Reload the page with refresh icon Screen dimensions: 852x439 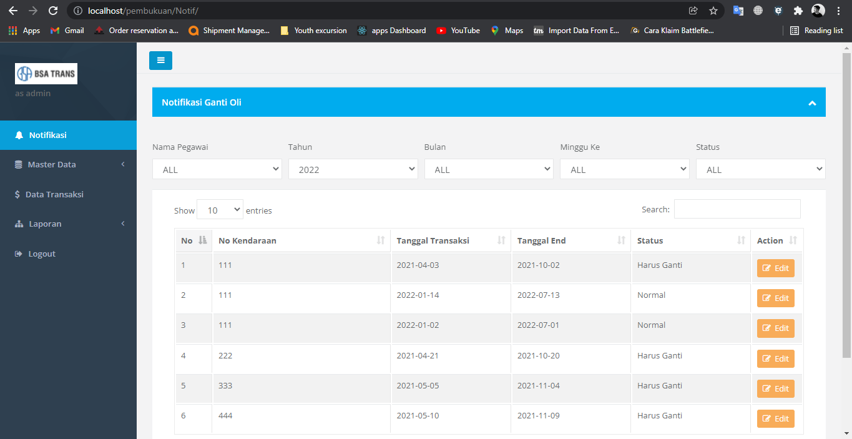pos(53,11)
